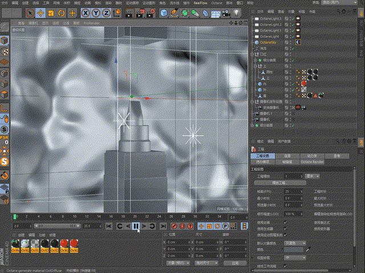
Task: Open coordinate object mode dropdown
Action: click(x=179, y=263)
